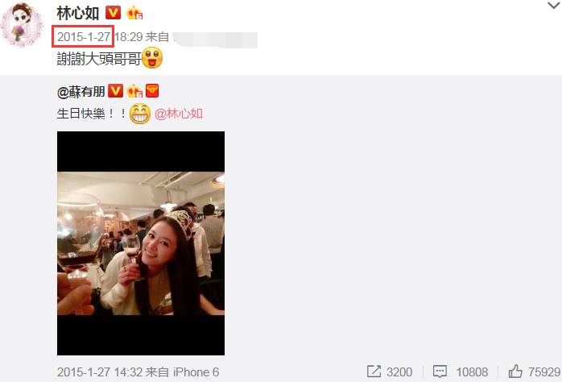
Task: Click the red envelope icon beside @蘇有朋
Action: point(152,91)
